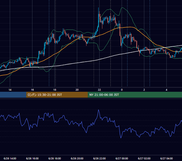Select the hour label 20 on price chart axis
Viewport: 182px width, 161px height.
point(77,90)
